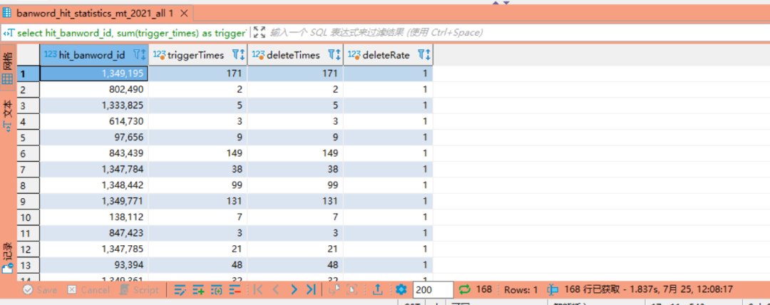The image size is (770, 305).
Task: Select deleteRate cell in row 802,490
Action: 388,89
